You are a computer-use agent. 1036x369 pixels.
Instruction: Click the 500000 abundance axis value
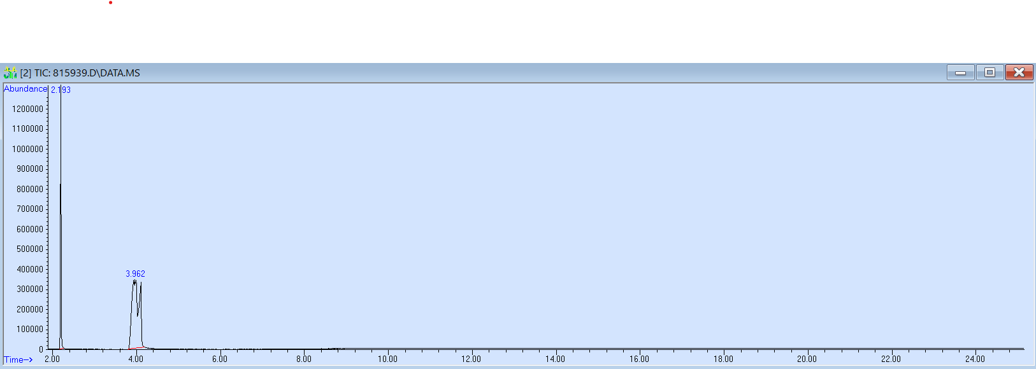(x=30, y=249)
